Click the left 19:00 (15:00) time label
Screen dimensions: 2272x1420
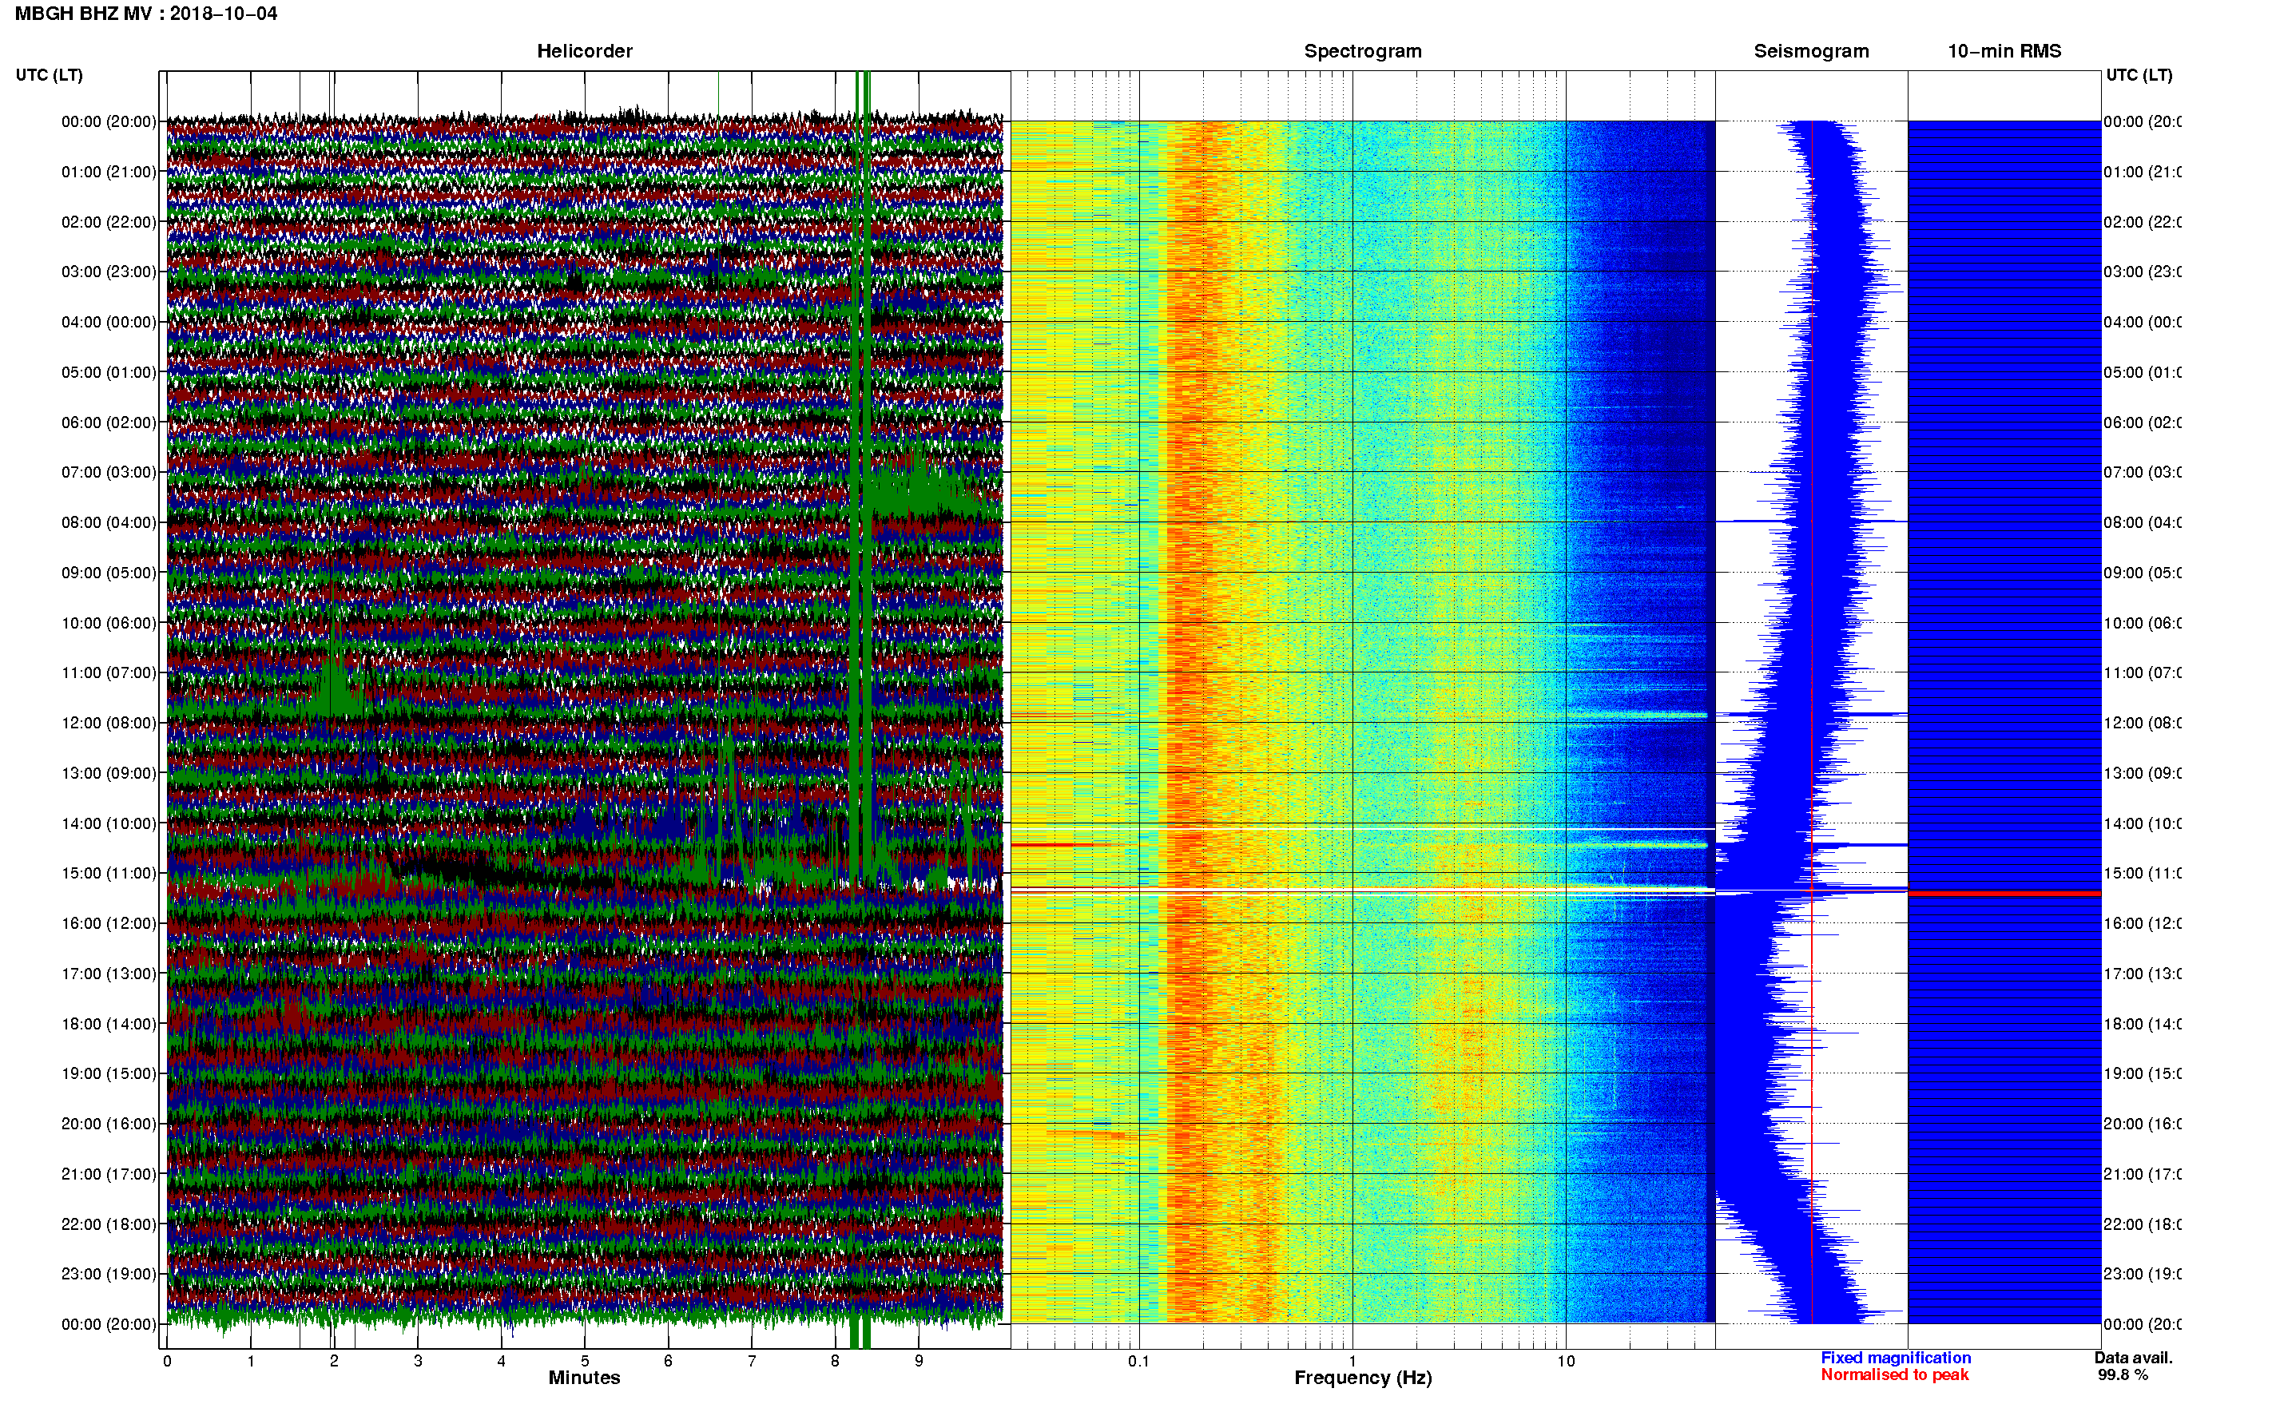point(109,1073)
